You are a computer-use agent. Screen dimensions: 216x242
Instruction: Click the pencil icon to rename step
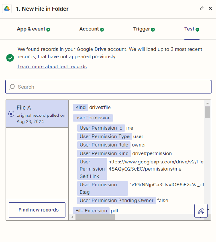202,8
